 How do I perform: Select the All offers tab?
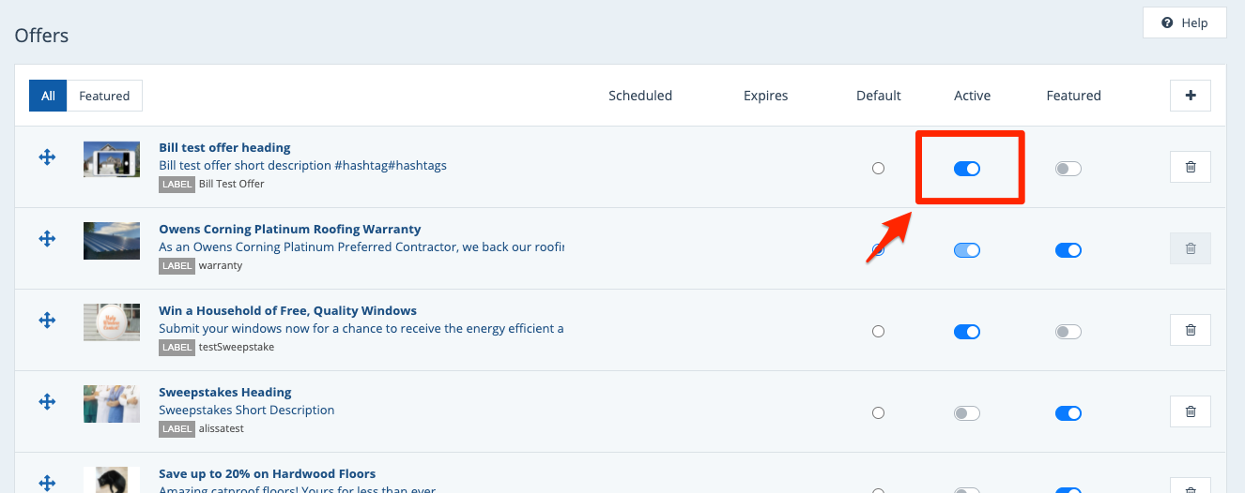(x=48, y=96)
